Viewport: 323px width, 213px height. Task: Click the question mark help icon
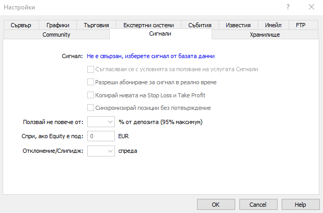[x=288, y=7]
